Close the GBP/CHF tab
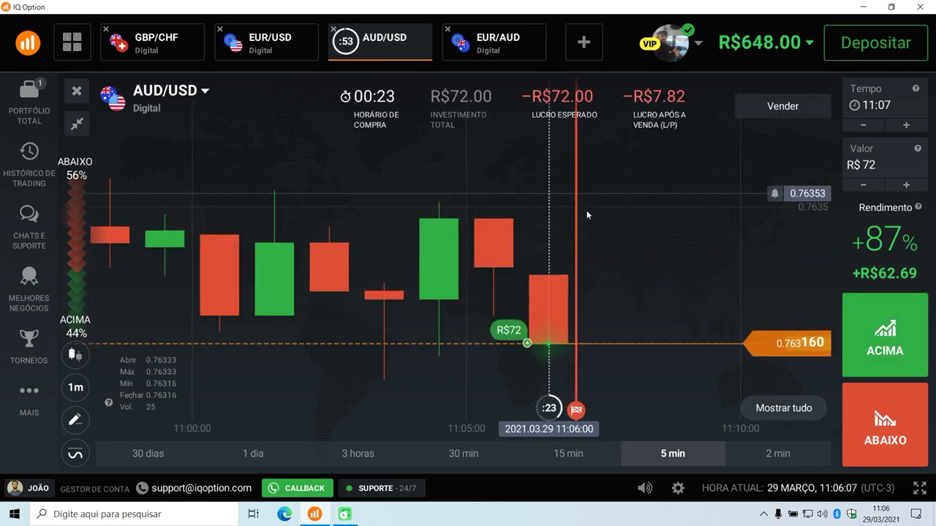Image resolution: width=936 pixels, height=526 pixels. click(106, 30)
